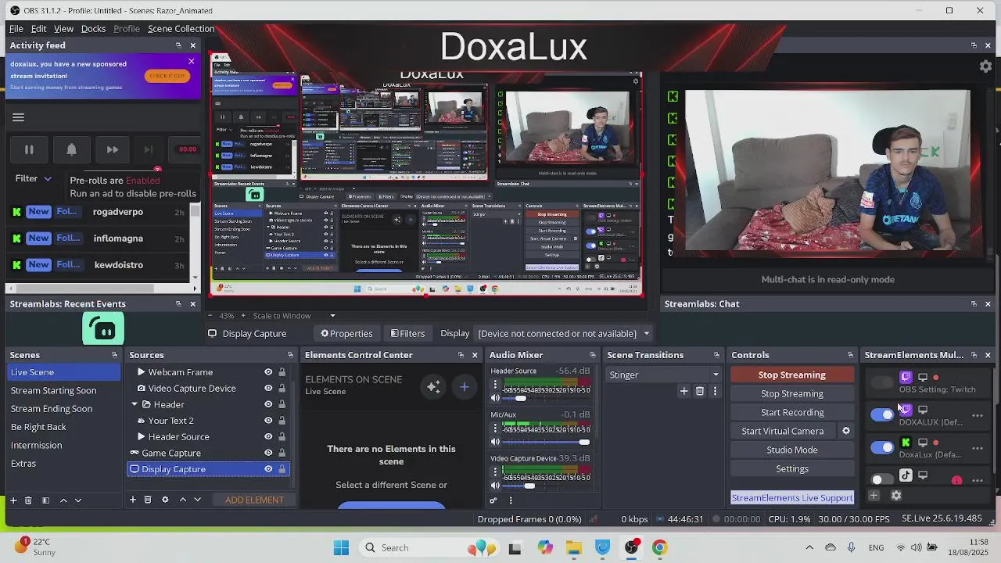Disable the DOXALUX Twitch multistream toggle

pos(882,415)
